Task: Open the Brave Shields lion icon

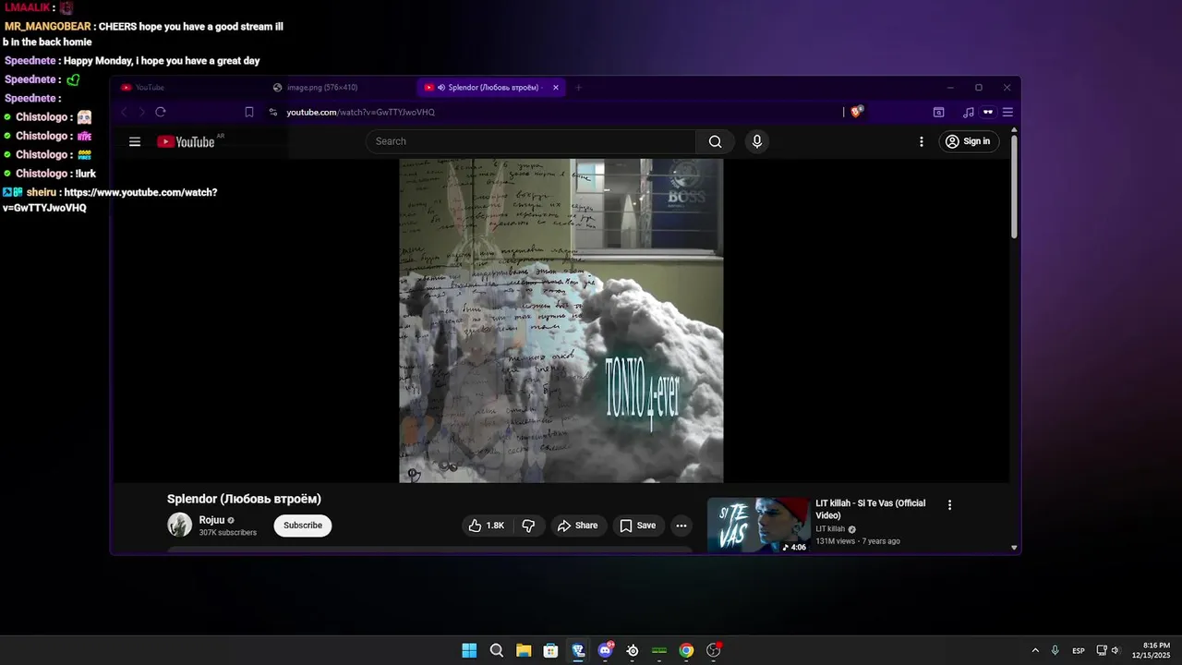Action: tap(857, 112)
